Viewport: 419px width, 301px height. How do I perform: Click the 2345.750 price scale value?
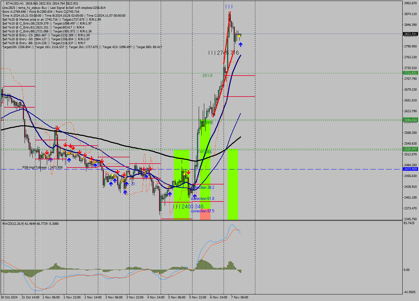pos(410,219)
